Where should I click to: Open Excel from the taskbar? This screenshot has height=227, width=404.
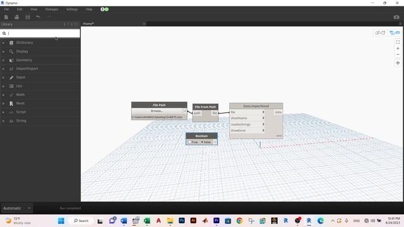[x=147, y=221]
